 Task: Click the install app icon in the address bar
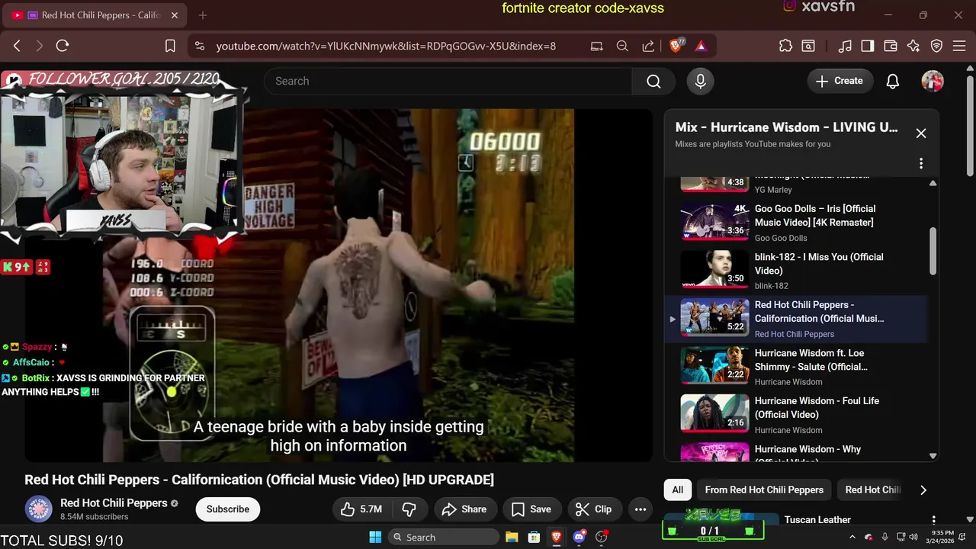[596, 46]
